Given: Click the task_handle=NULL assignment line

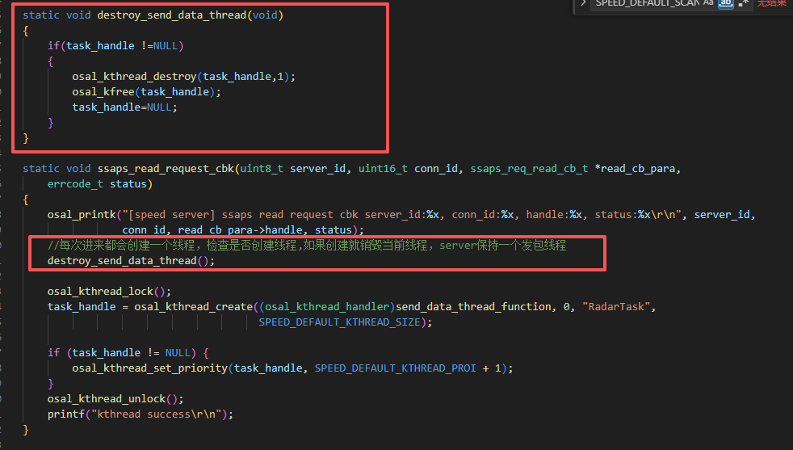Looking at the screenshot, I should tap(124, 107).
